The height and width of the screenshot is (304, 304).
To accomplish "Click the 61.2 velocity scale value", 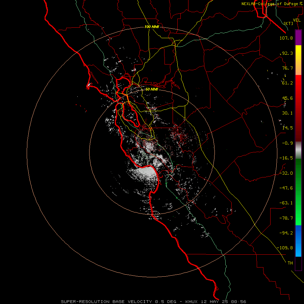I will (287, 83).
